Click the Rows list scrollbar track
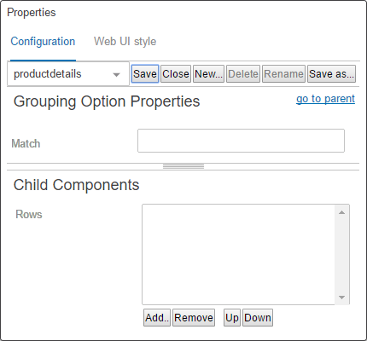Image resolution: width=367 pixels, height=341 pixels. click(342, 255)
